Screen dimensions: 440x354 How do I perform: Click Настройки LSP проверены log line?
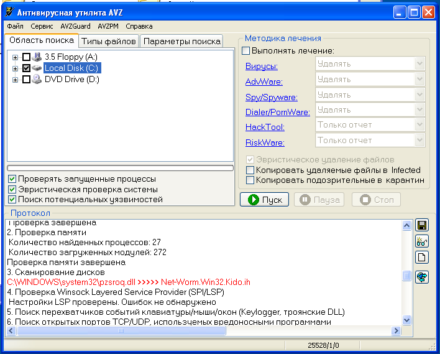(112, 302)
